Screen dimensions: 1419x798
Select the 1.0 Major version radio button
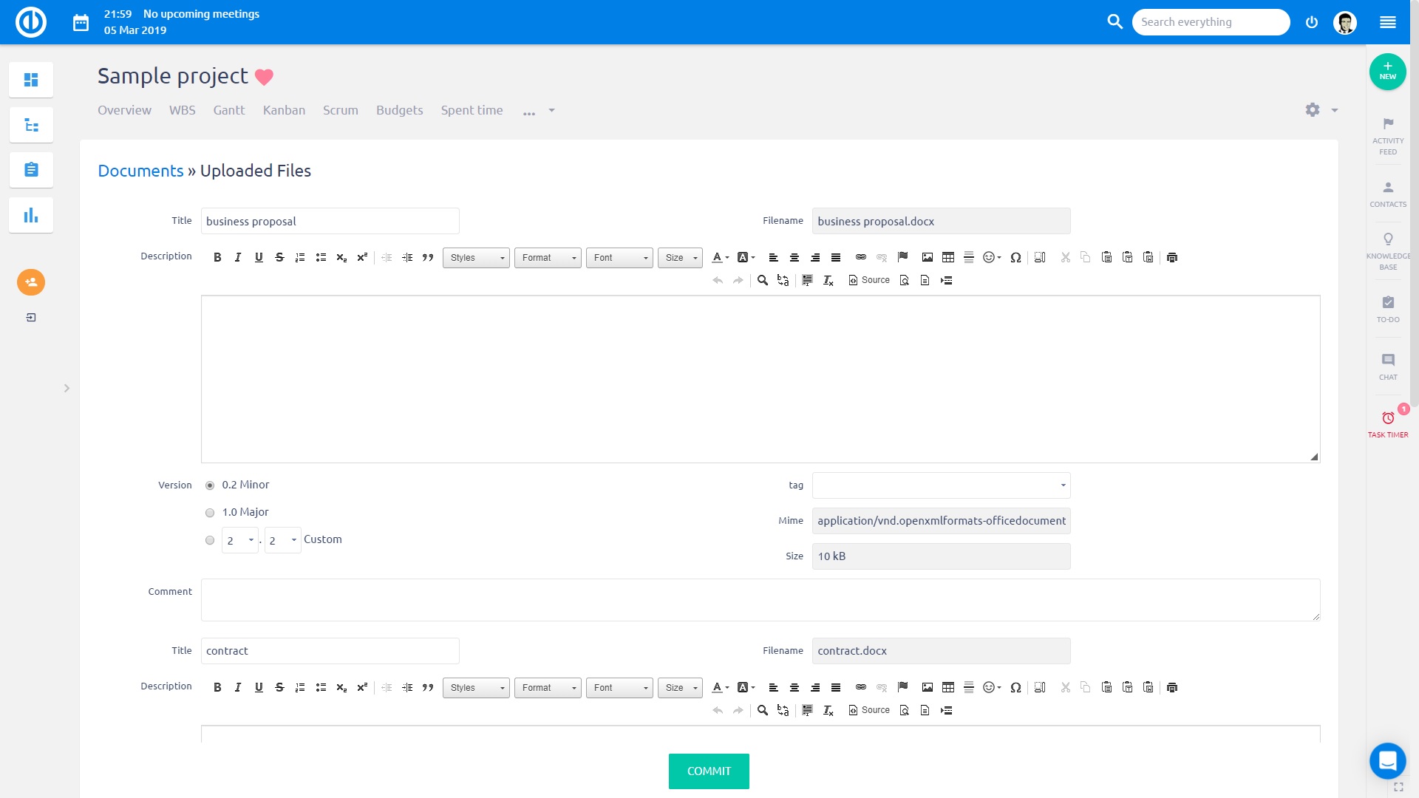(x=210, y=512)
